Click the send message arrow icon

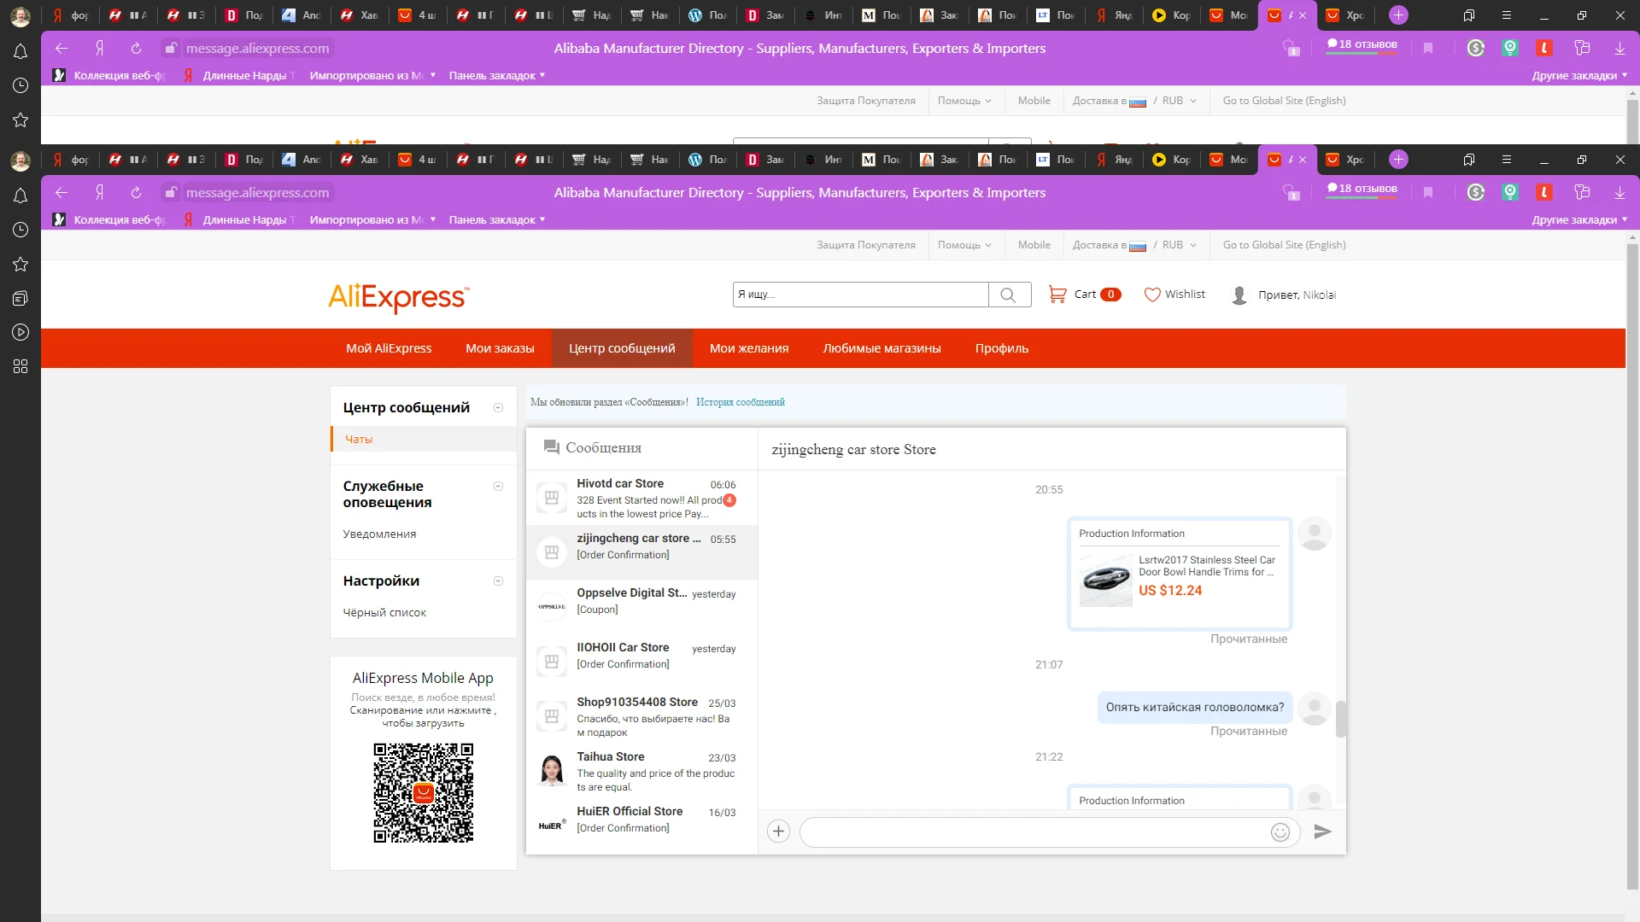[1322, 832]
